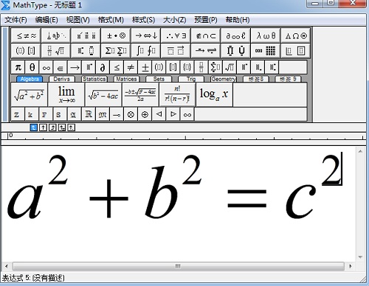Screen dimensions: 369x286
Task: Click the vertical scrollbar down arrow
Action: point(360,257)
